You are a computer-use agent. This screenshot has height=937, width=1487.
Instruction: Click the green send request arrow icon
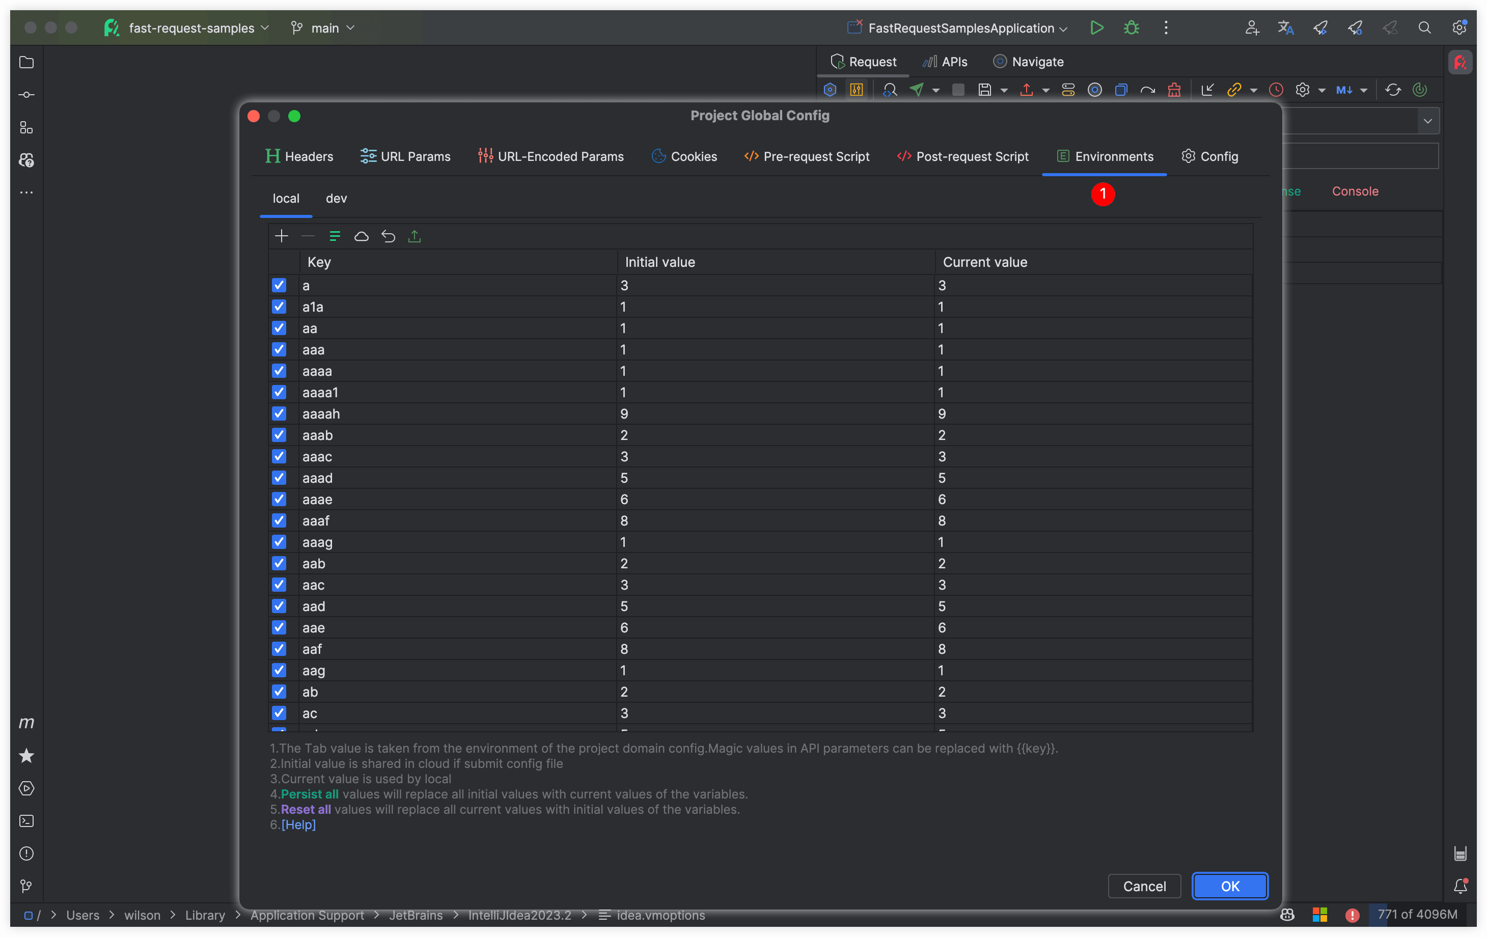click(917, 90)
